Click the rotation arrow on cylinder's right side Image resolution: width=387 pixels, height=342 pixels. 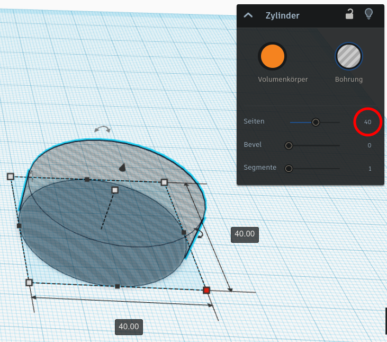point(200,233)
